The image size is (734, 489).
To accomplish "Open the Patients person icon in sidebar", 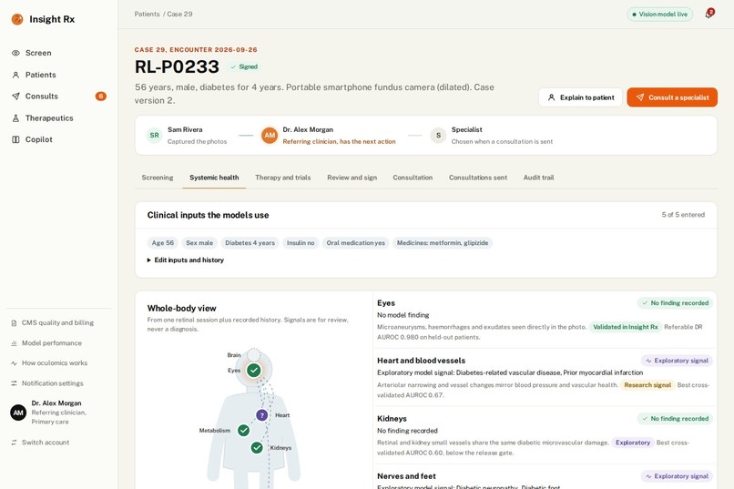I will coord(15,75).
